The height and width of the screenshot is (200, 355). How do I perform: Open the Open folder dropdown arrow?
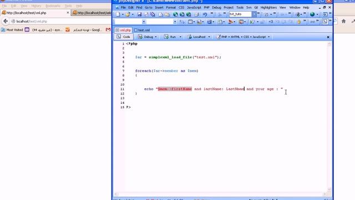133,14
